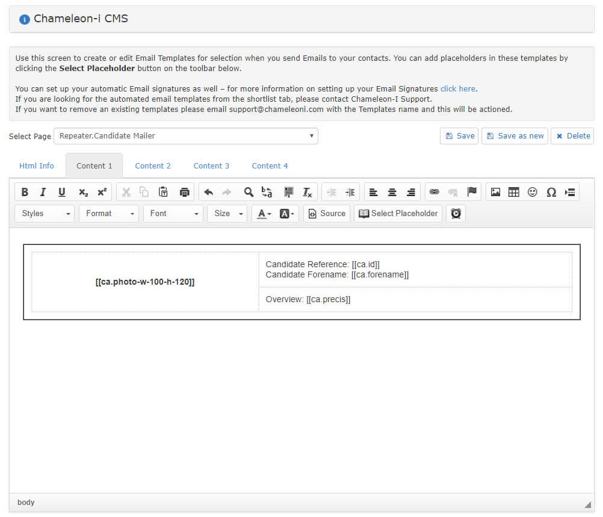Follow the 'click here' signatures link
603x517 pixels.
tap(457, 89)
